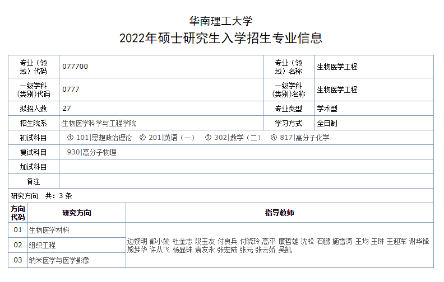
Task: Select retest subject 930|高分子物理
Action: tap(92, 153)
